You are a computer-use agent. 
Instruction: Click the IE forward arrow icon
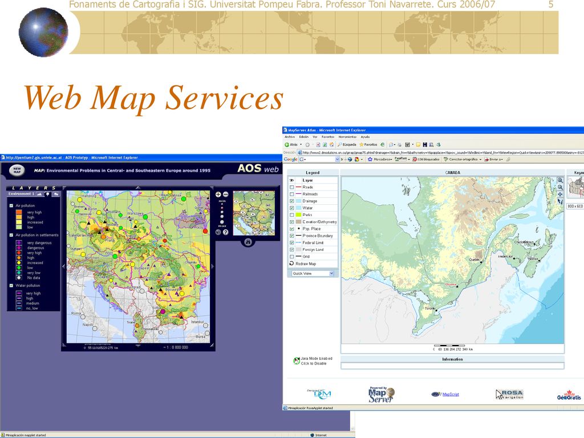(307, 144)
